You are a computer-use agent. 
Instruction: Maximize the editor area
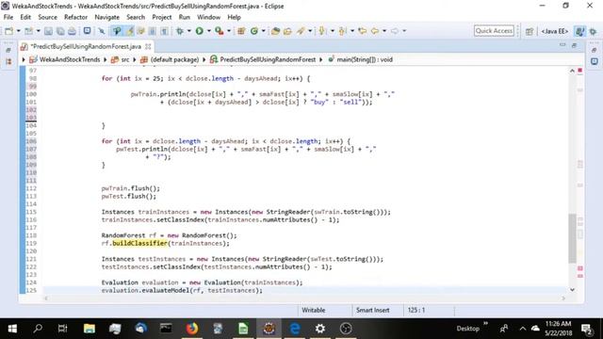tap(574, 45)
